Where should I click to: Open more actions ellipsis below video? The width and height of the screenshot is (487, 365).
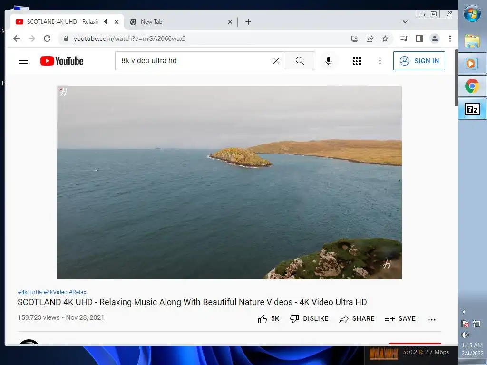tap(432, 319)
